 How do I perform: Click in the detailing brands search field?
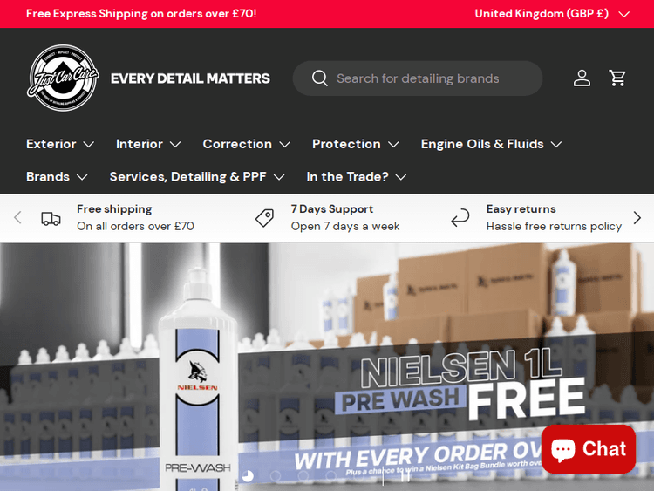tap(418, 78)
